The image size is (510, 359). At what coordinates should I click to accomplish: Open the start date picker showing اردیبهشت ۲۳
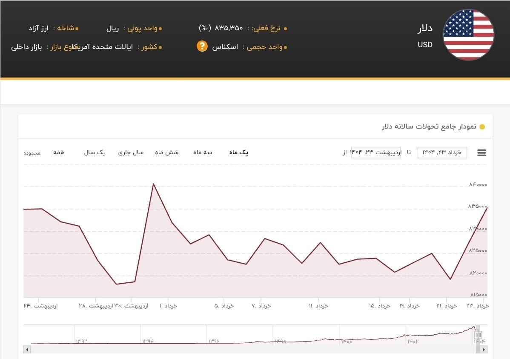click(x=376, y=152)
